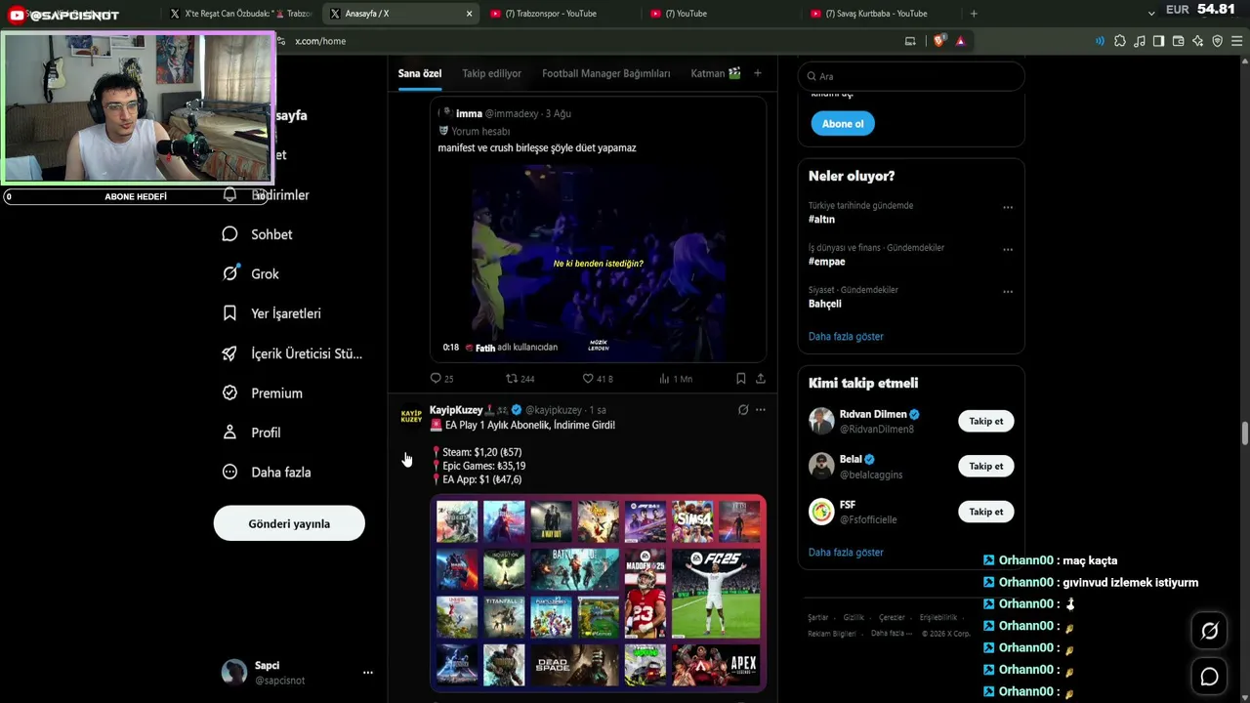Open the Daha fazla sidebar menu
This screenshot has width=1250, height=703.
click(267, 473)
